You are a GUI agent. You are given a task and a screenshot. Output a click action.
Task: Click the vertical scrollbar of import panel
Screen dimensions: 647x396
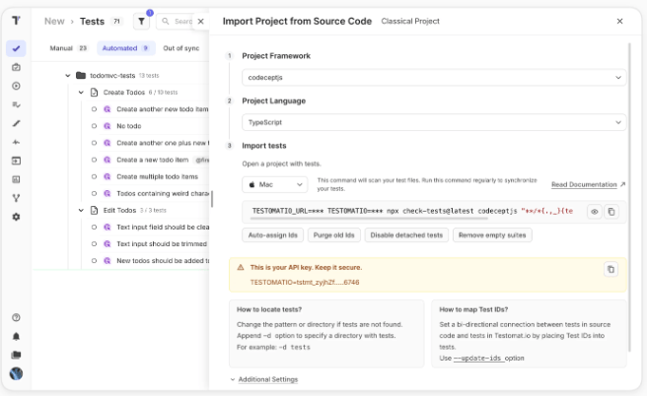tap(629, 197)
